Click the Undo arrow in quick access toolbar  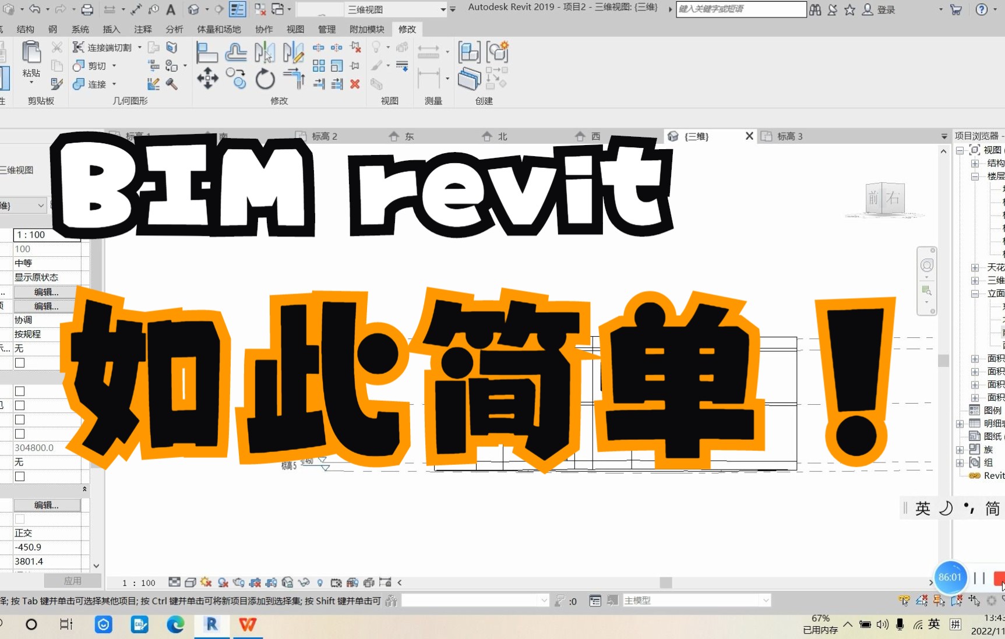click(x=34, y=9)
